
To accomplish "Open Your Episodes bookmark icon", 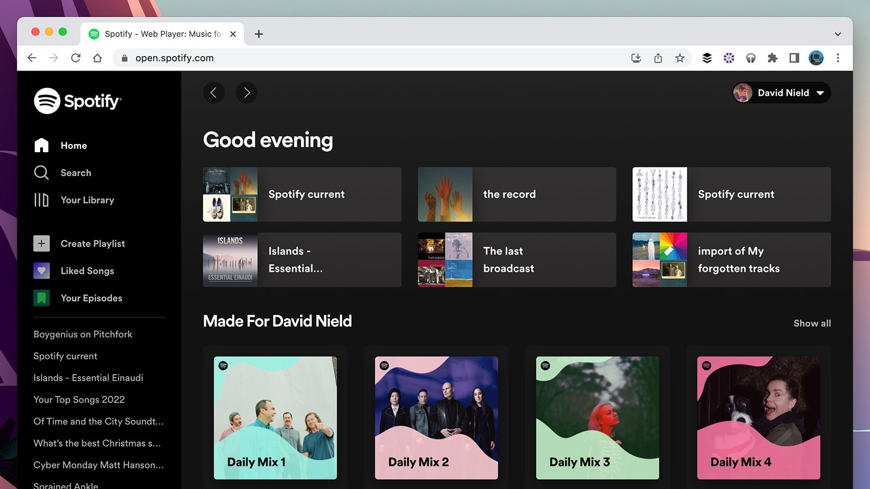I will [41, 298].
